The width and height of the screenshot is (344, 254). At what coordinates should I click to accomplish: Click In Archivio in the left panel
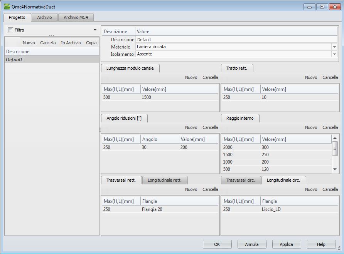(x=71, y=43)
